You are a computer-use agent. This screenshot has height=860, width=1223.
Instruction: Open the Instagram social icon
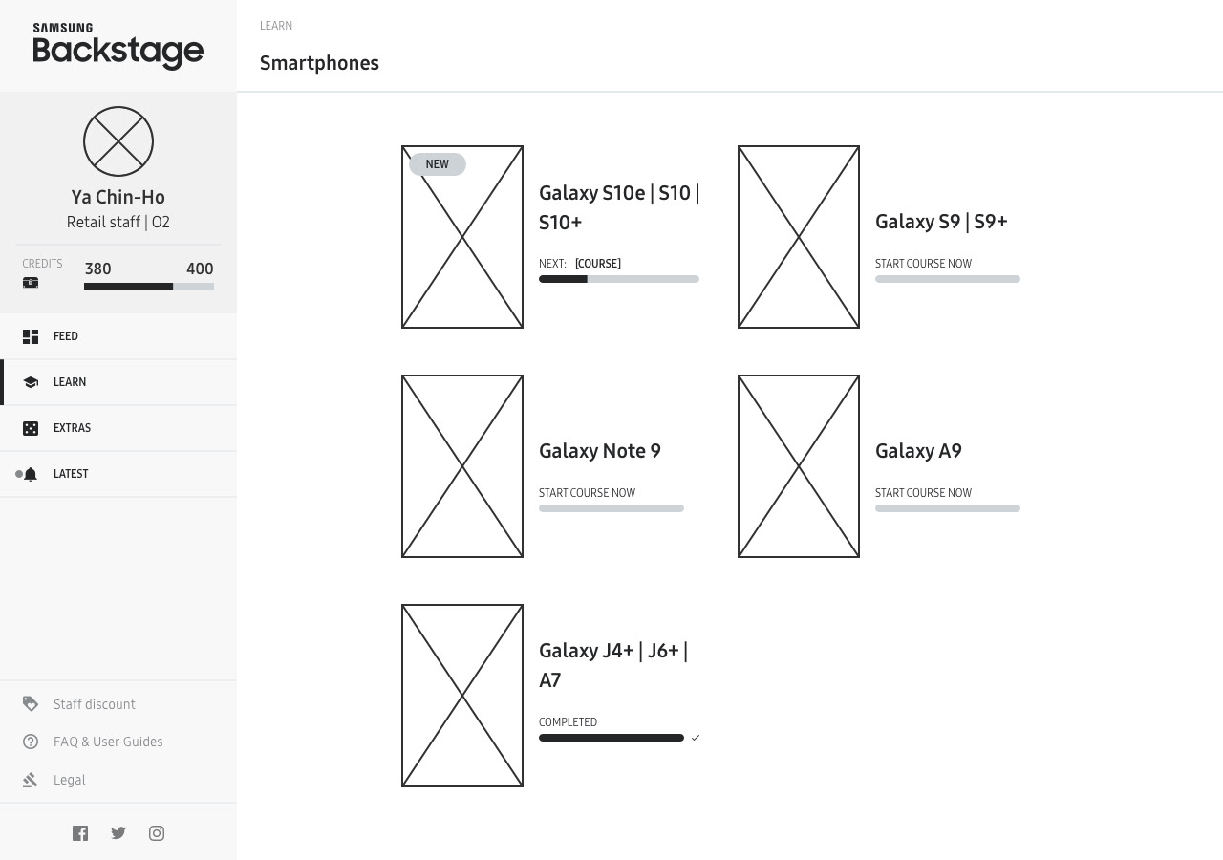pos(157,833)
